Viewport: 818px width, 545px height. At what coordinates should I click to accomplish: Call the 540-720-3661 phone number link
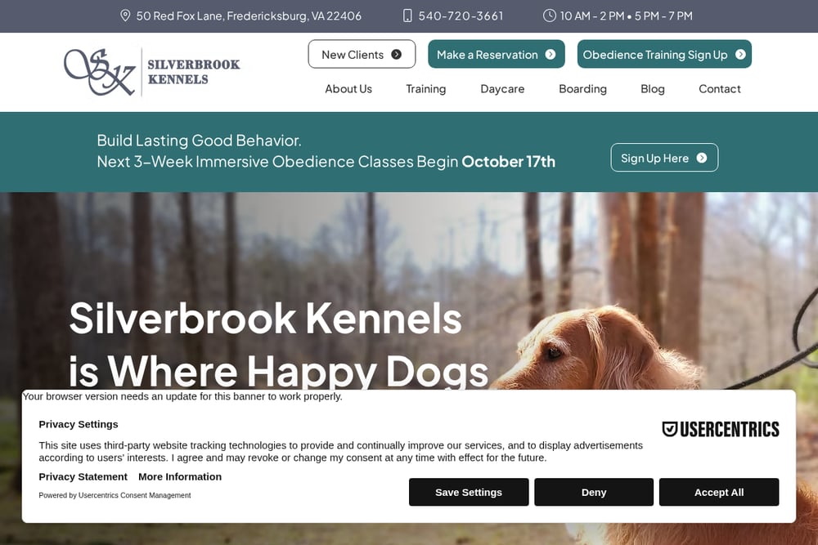461,16
